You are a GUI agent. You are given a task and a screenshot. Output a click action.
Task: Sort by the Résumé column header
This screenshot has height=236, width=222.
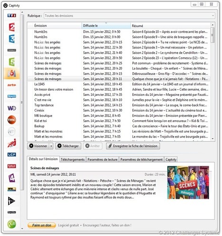(171, 26)
